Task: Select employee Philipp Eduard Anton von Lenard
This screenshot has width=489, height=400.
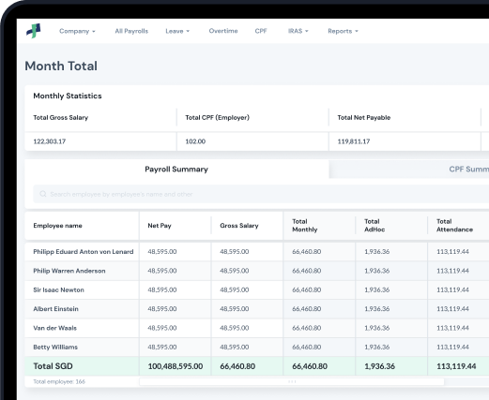Action: click(84, 252)
